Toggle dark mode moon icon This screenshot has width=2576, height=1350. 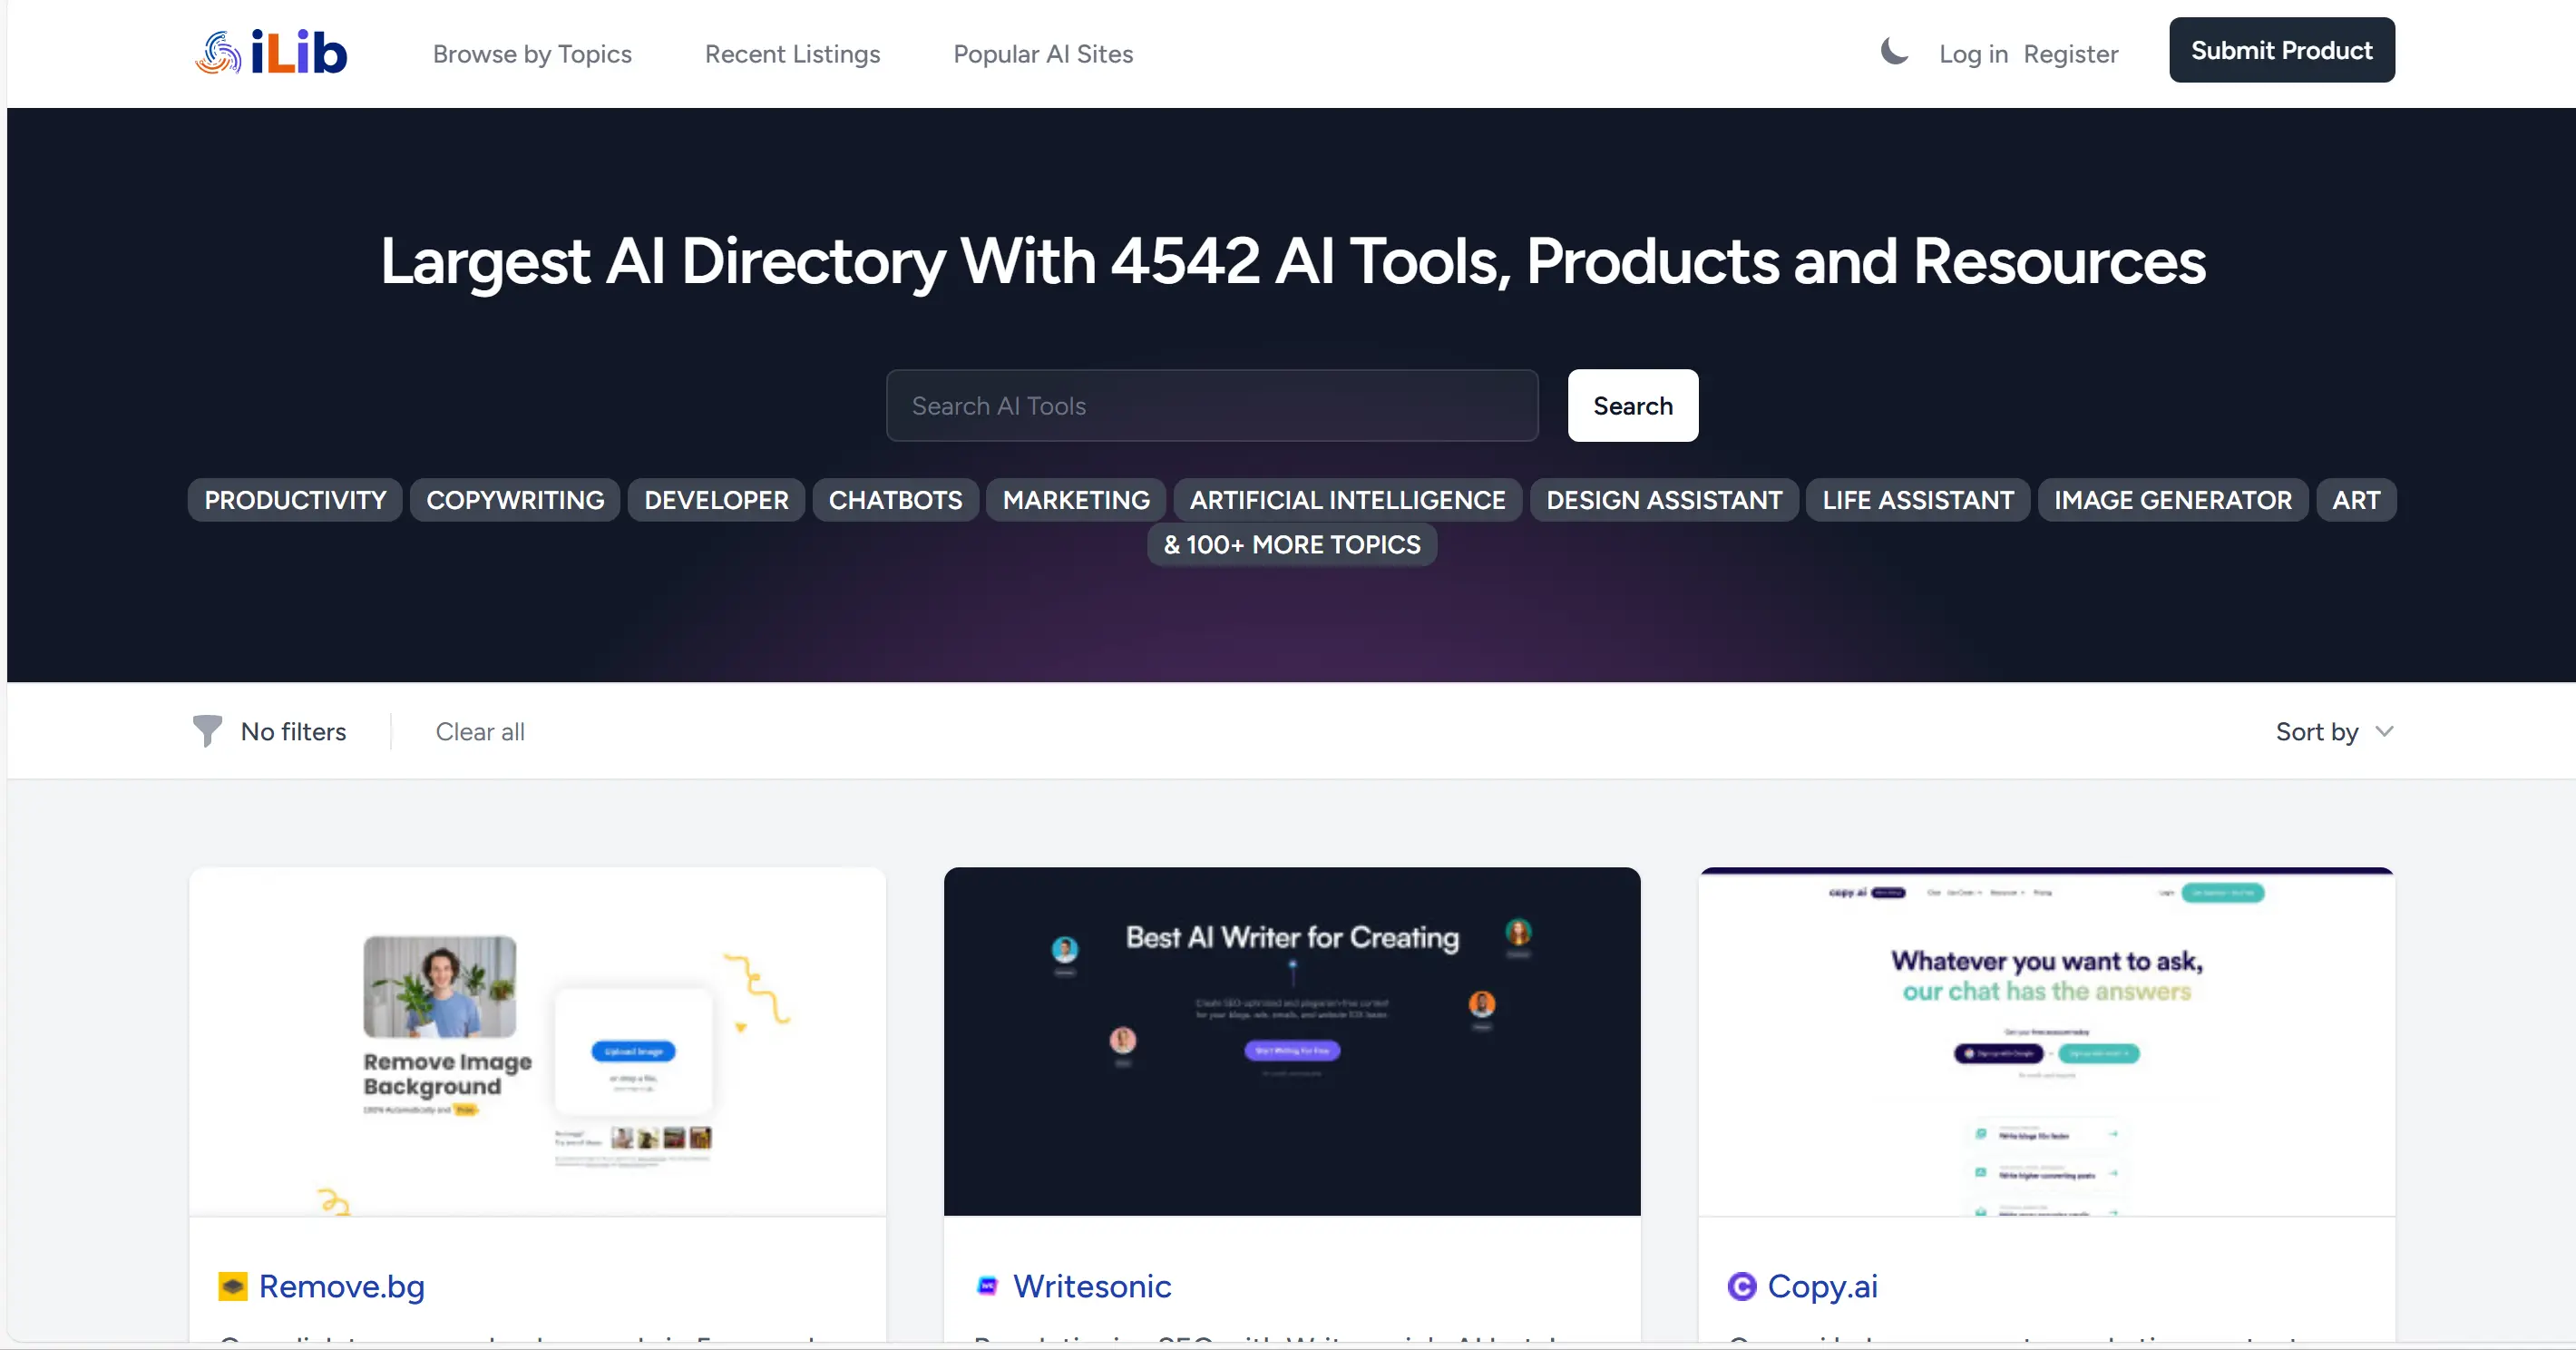[x=1894, y=52]
